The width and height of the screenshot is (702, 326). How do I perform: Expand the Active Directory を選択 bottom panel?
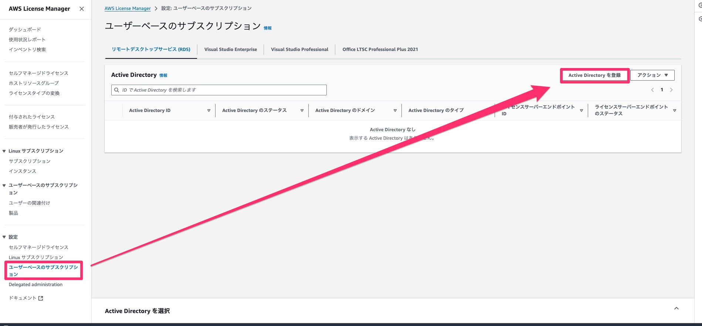676,308
